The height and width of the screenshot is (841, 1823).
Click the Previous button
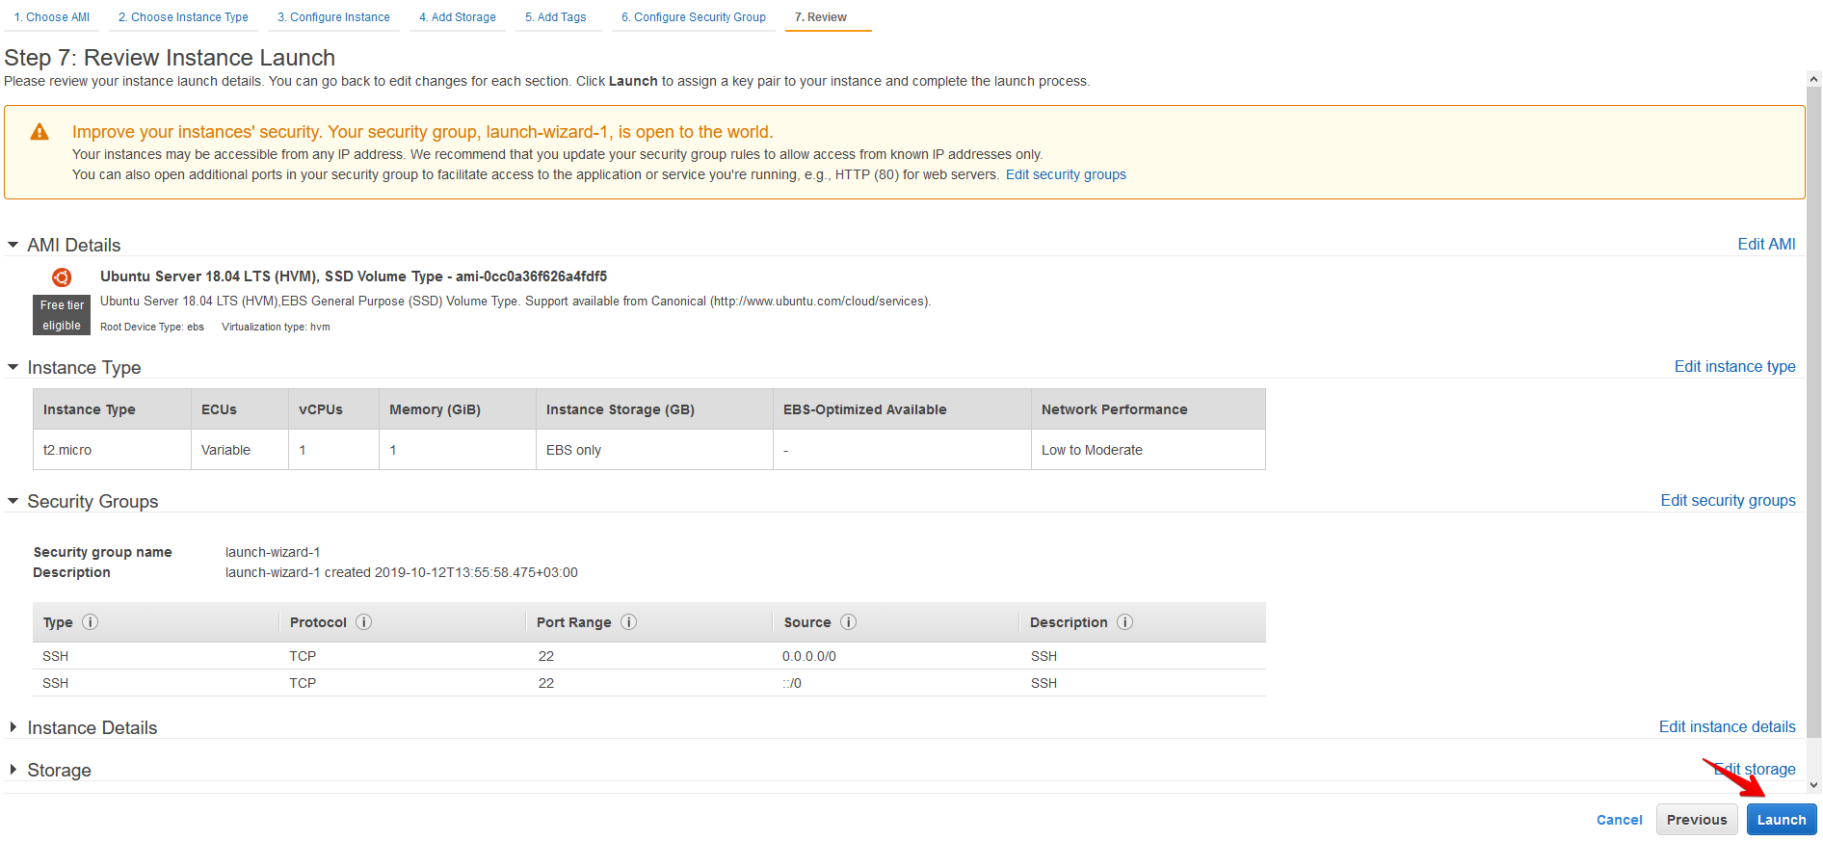[1697, 820]
